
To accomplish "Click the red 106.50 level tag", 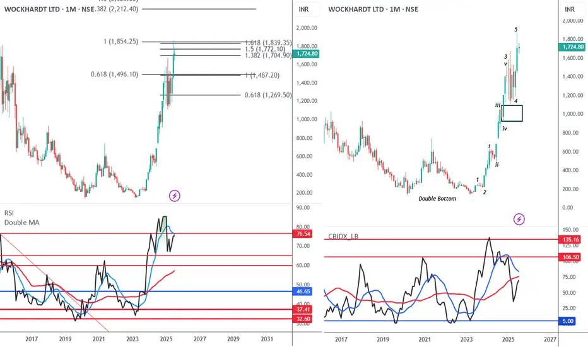I will coord(571,257).
